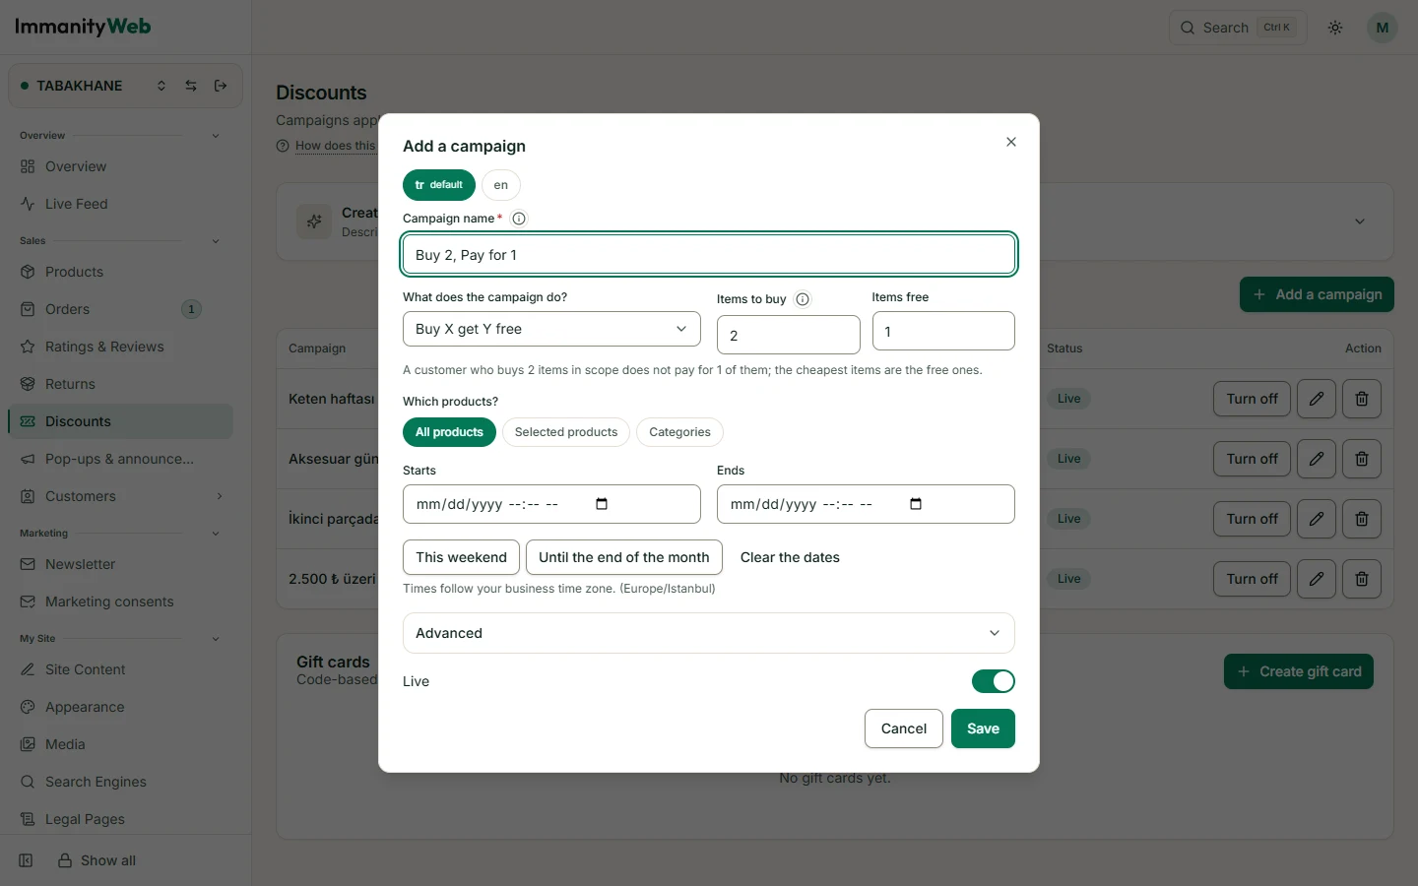Expand the Advanced section
The width and height of the screenshot is (1418, 886).
pos(709,633)
